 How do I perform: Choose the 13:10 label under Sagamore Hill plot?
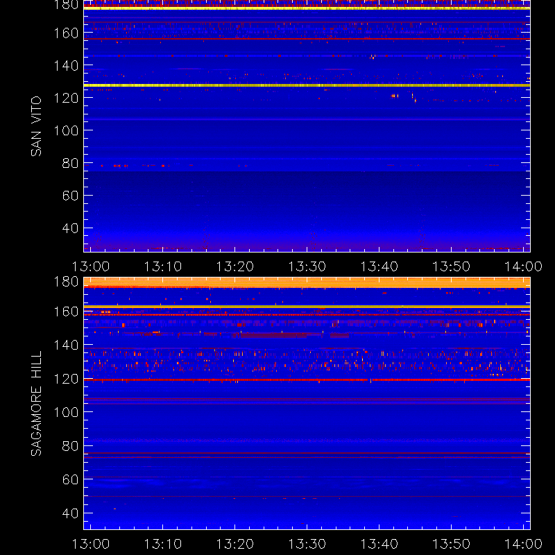click(163, 544)
